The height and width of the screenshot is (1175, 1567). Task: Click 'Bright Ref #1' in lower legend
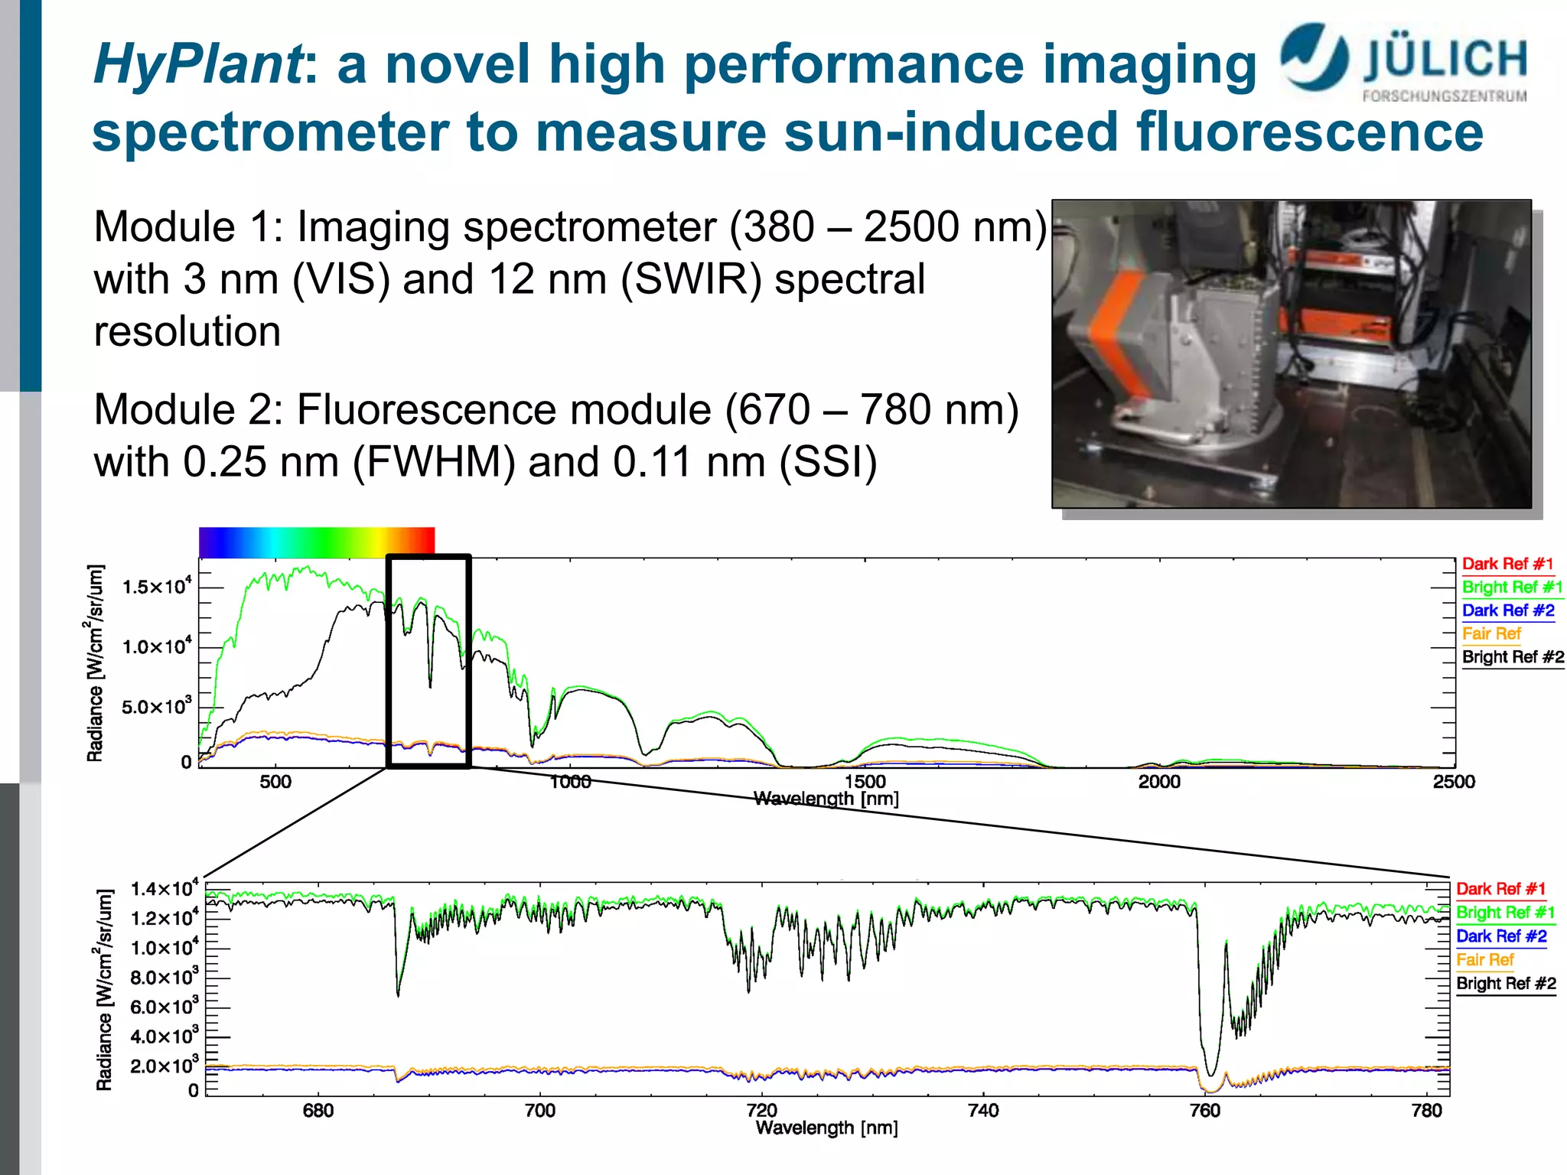(x=1506, y=913)
